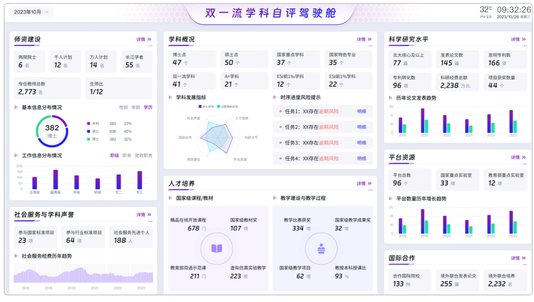Click the 长江学者 stat card
The image size is (534, 302).
(136, 61)
